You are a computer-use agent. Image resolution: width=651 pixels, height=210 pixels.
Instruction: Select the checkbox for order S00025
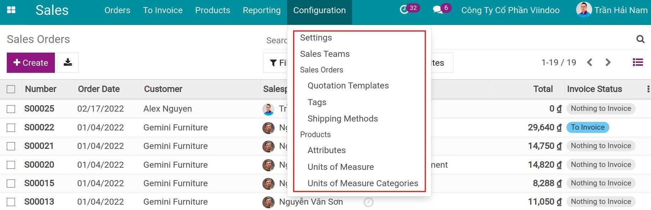tap(11, 109)
